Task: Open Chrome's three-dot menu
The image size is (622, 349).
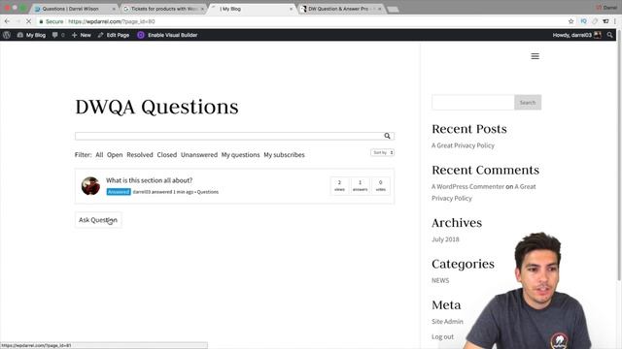Action: pyautogui.click(x=615, y=21)
